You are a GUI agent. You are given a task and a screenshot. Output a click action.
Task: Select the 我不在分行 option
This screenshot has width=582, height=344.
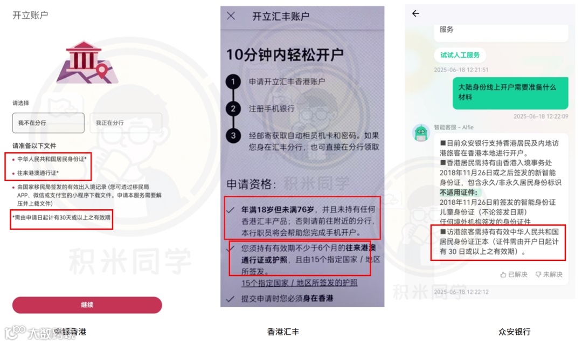48,123
